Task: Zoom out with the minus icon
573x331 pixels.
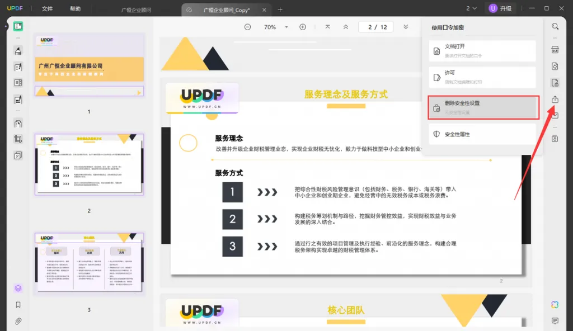Action: [x=248, y=27]
